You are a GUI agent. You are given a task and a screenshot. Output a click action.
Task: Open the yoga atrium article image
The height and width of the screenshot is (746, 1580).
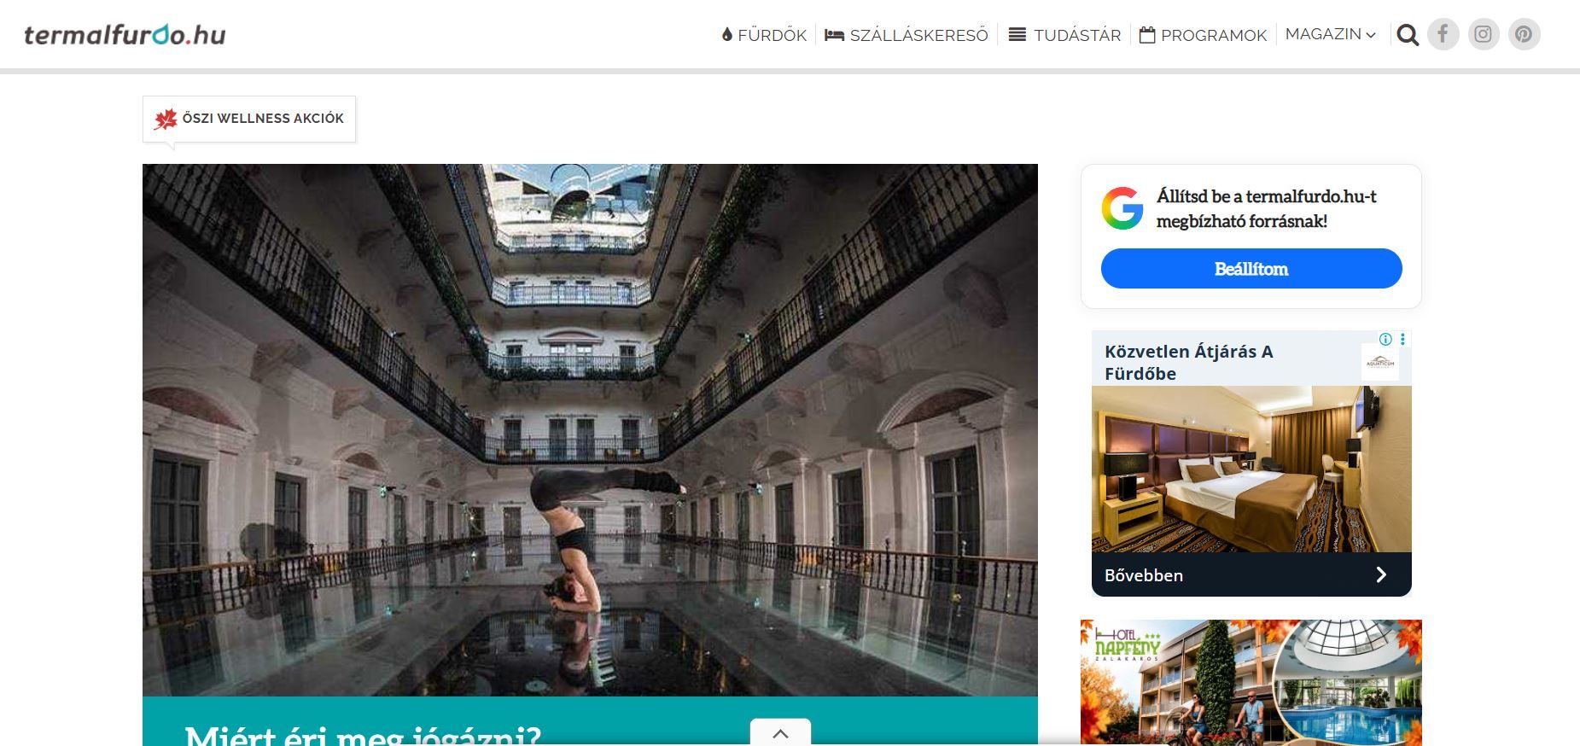pyautogui.click(x=590, y=430)
